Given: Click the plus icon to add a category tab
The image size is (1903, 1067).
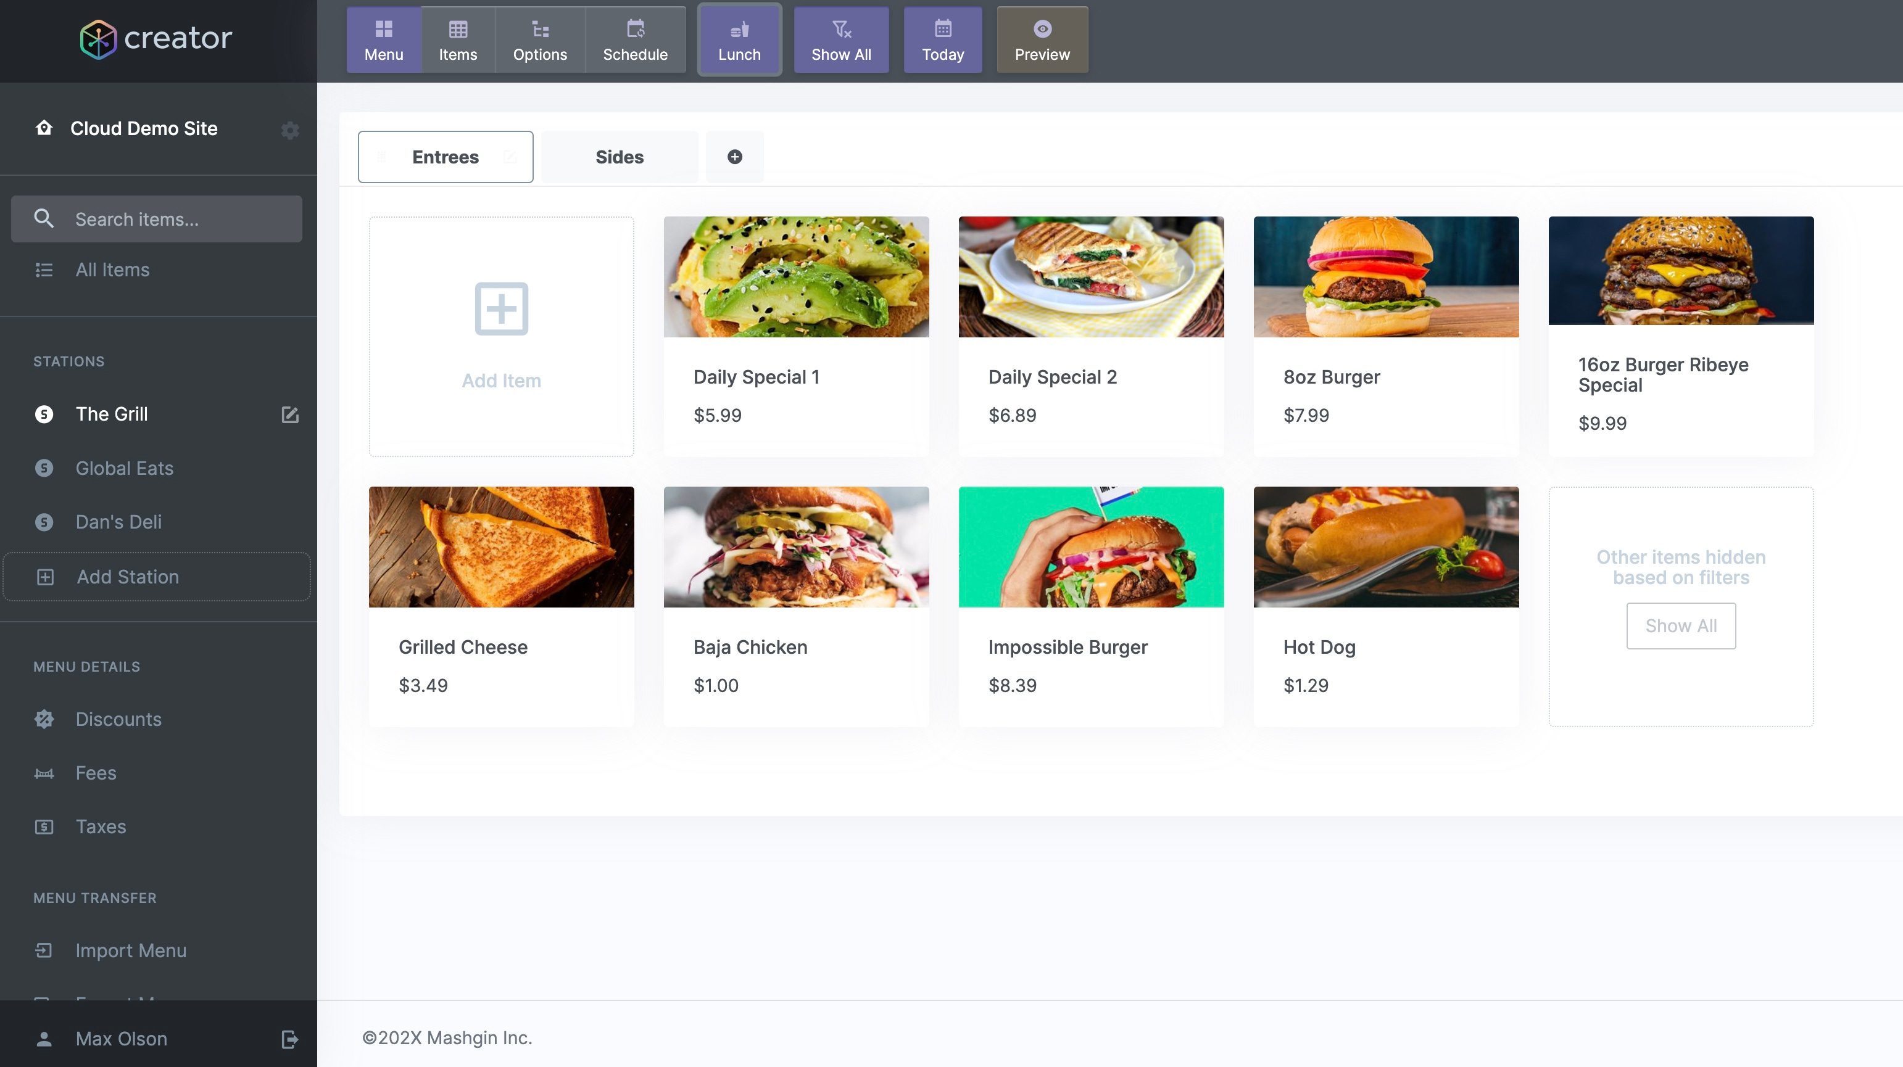Looking at the screenshot, I should (734, 157).
